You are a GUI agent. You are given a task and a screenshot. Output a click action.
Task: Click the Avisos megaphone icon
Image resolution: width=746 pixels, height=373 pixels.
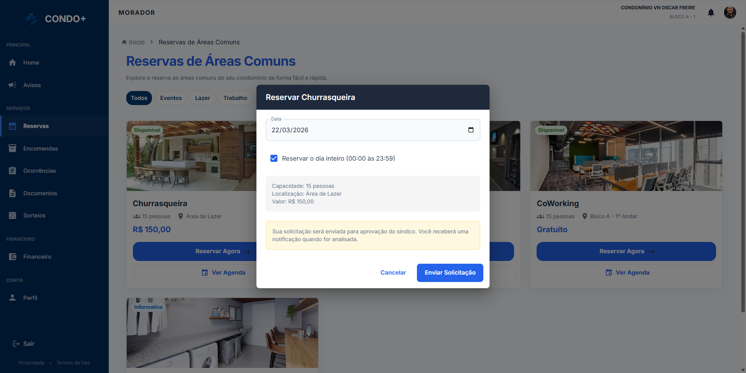click(x=12, y=85)
